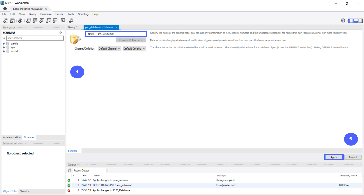Click the Reconnect to DBMS icon

point(71,20)
